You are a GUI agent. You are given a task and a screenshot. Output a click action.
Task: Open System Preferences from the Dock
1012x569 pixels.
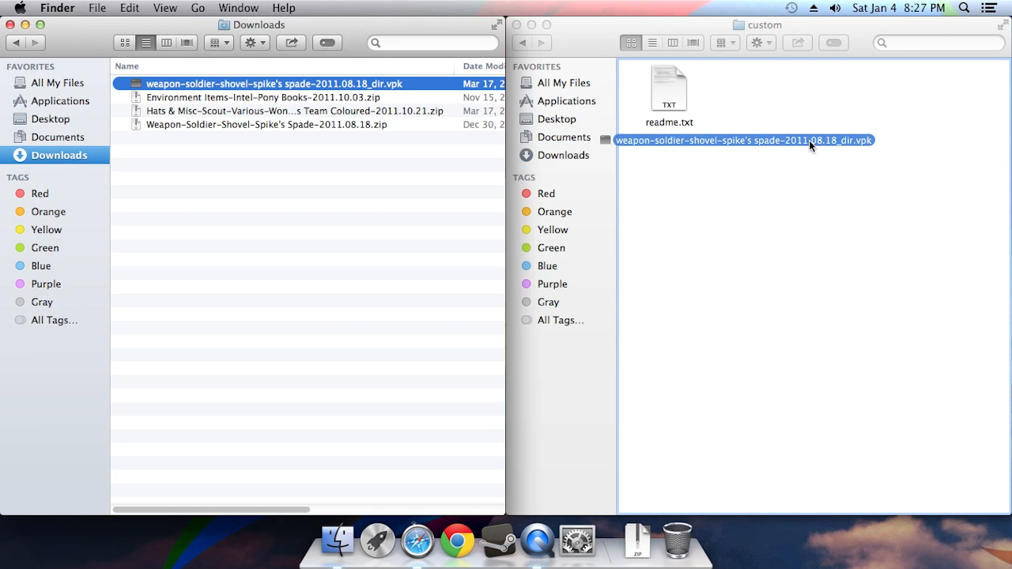click(577, 541)
